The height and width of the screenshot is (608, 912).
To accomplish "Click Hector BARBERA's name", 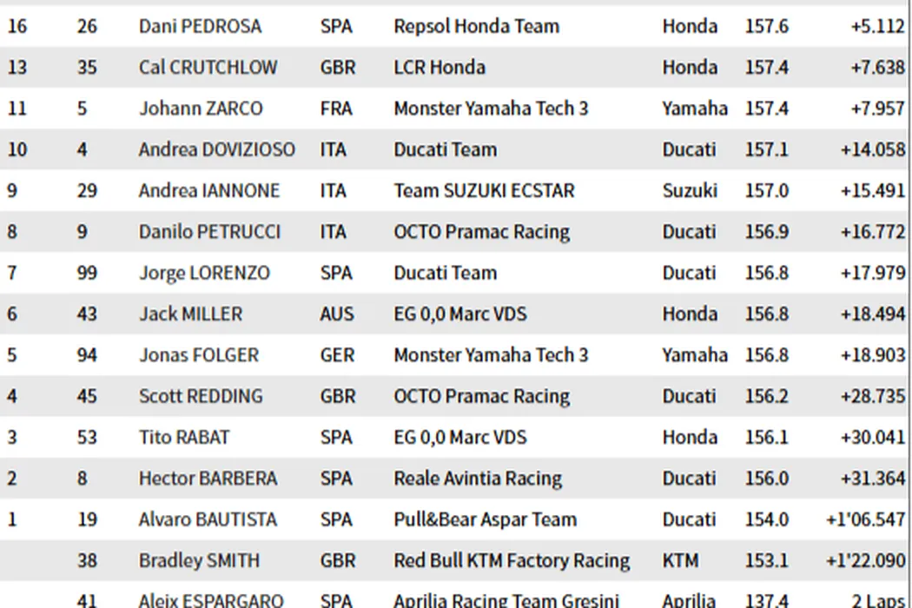I will click(x=208, y=479).
